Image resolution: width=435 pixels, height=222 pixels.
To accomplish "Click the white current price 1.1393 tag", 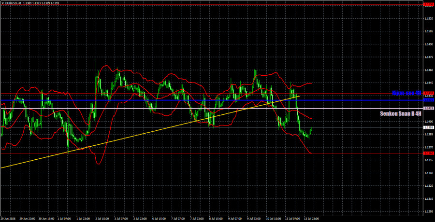I will [429, 127].
